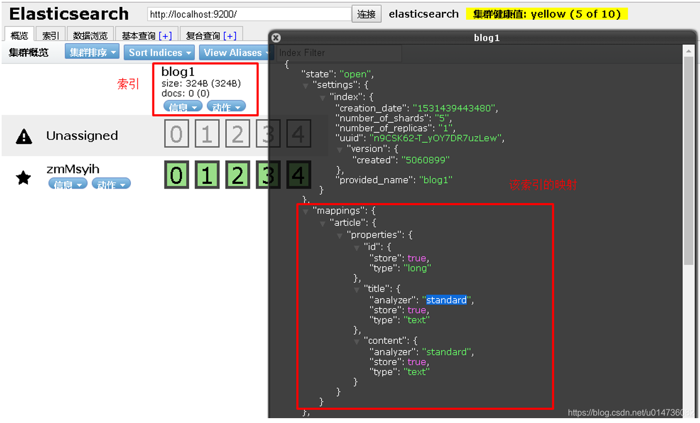Screen dimensions: 700x423
Task: Collapse the "version" JSON node
Action: [x=340, y=149]
